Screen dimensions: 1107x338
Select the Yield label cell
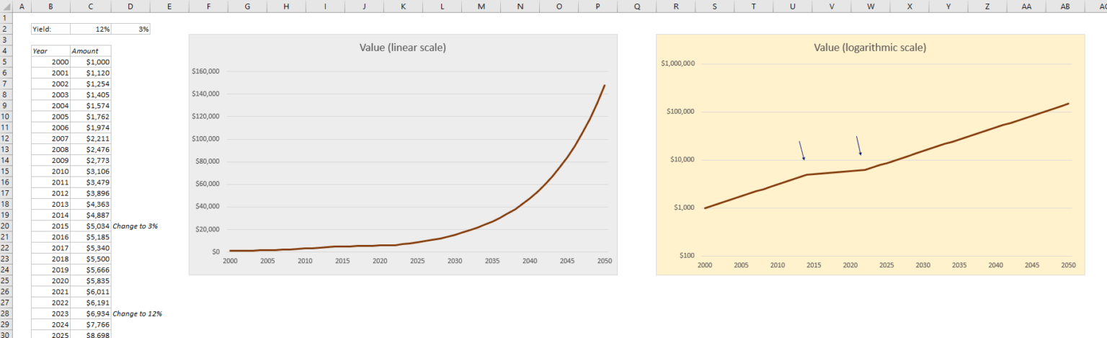[50, 30]
